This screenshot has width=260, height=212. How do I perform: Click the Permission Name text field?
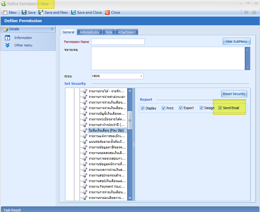118,42
